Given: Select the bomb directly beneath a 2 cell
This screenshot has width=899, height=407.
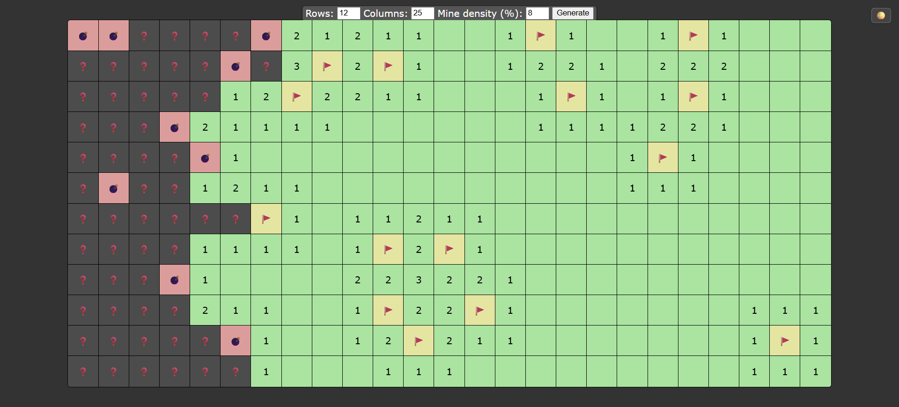Looking at the screenshot, I should point(205,158).
